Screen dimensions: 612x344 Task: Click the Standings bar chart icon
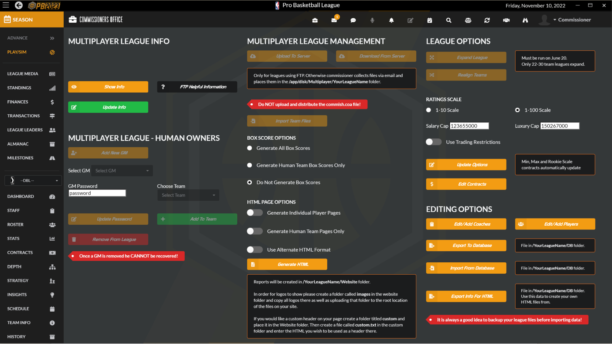pos(52,88)
